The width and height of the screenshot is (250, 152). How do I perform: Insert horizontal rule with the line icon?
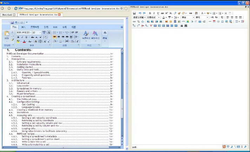210,21
